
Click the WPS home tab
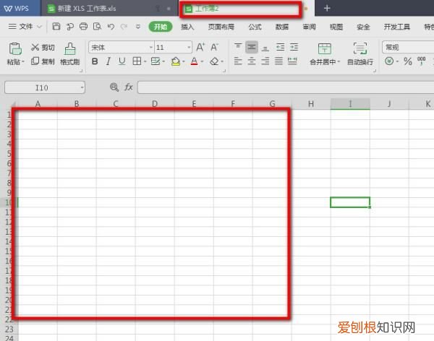click(20, 8)
